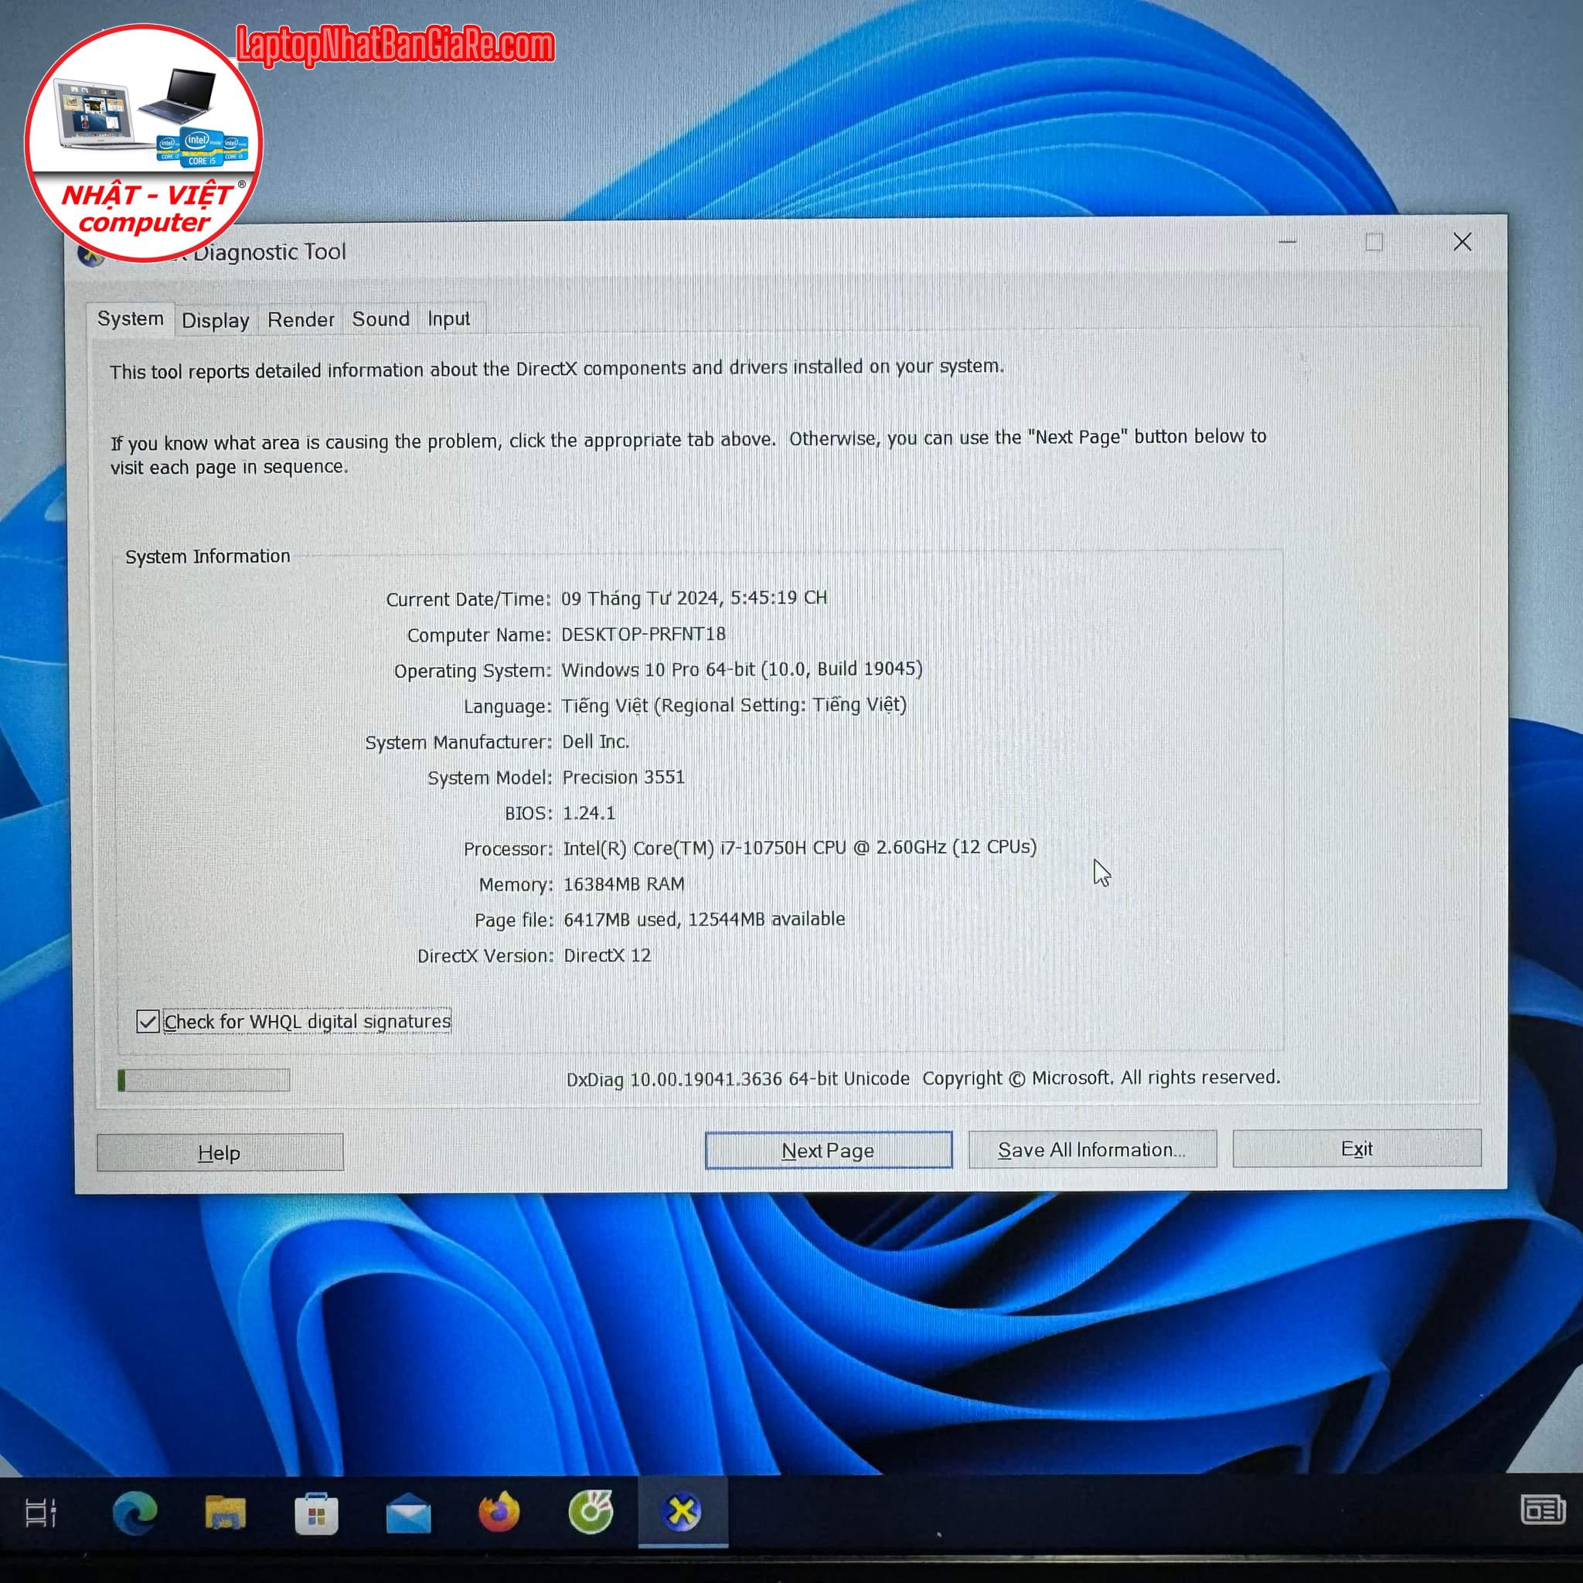1583x1583 pixels.
Task: Open the Sound tab
Action: (x=380, y=318)
